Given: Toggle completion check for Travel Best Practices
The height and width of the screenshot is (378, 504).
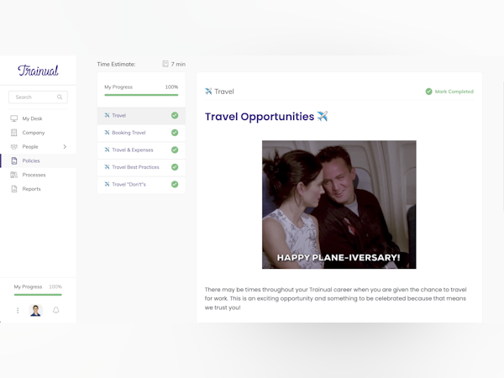Looking at the screenshot, I should [175, 167].
